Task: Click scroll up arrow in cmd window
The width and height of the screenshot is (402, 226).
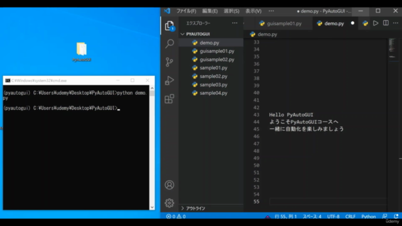Action: click(152, 88)
